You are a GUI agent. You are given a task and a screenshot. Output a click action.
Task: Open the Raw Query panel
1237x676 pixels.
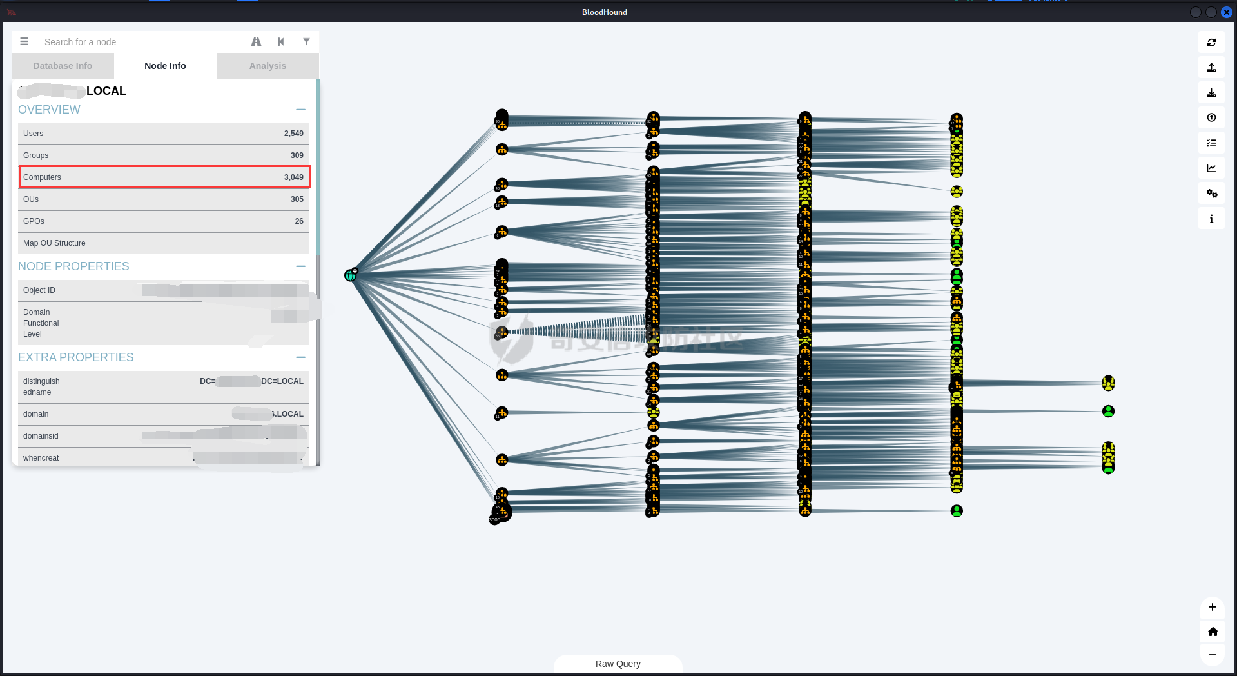(x=618, y=664)
